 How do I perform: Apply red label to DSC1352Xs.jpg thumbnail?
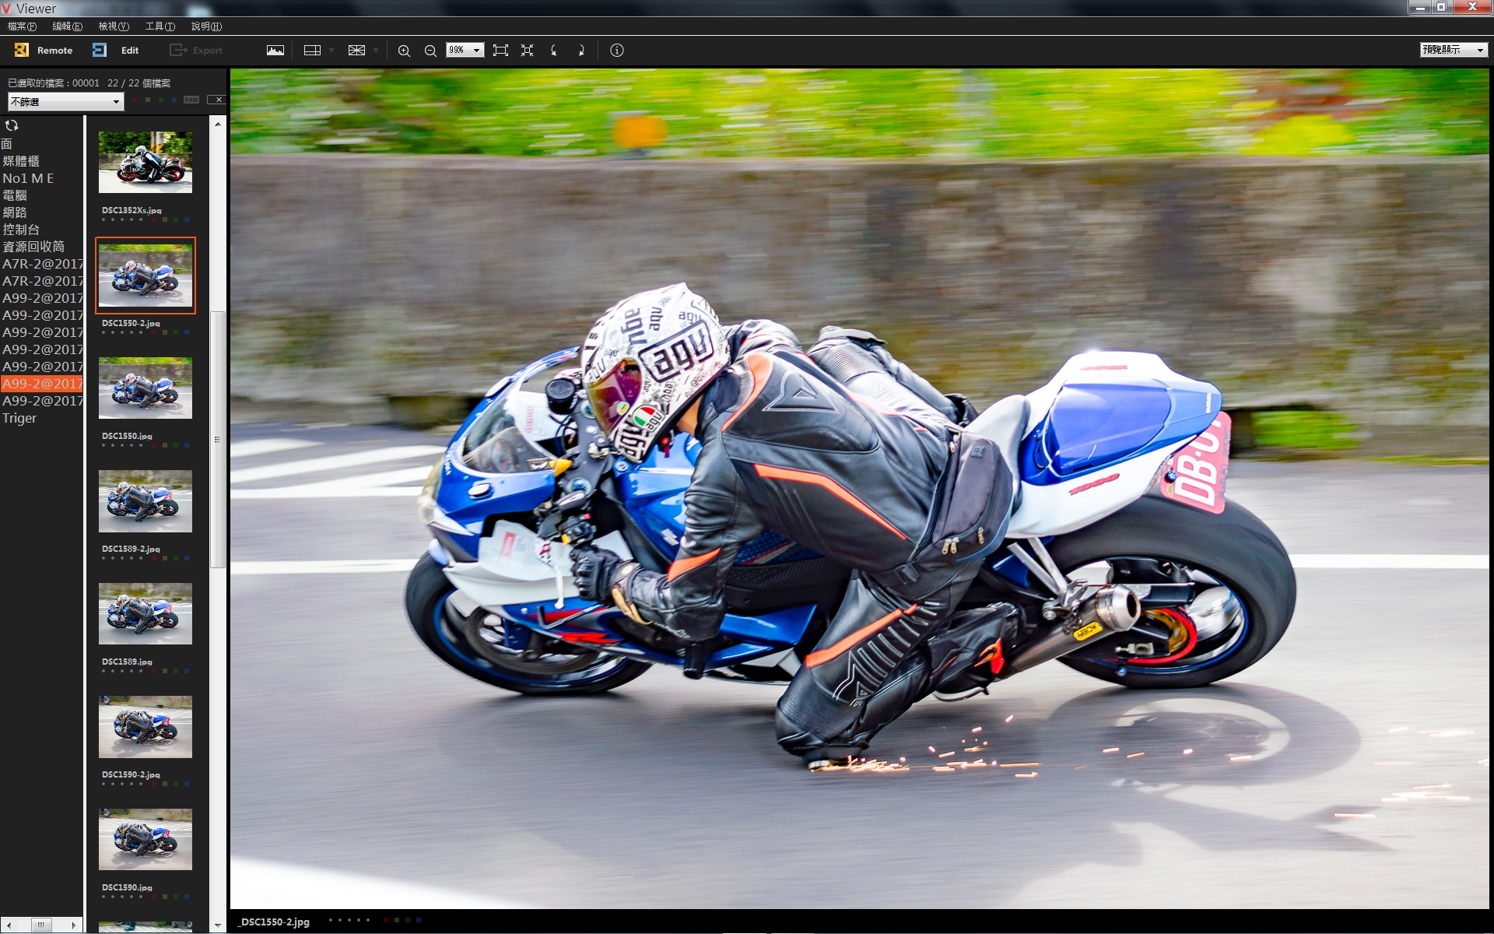(154, 219)
